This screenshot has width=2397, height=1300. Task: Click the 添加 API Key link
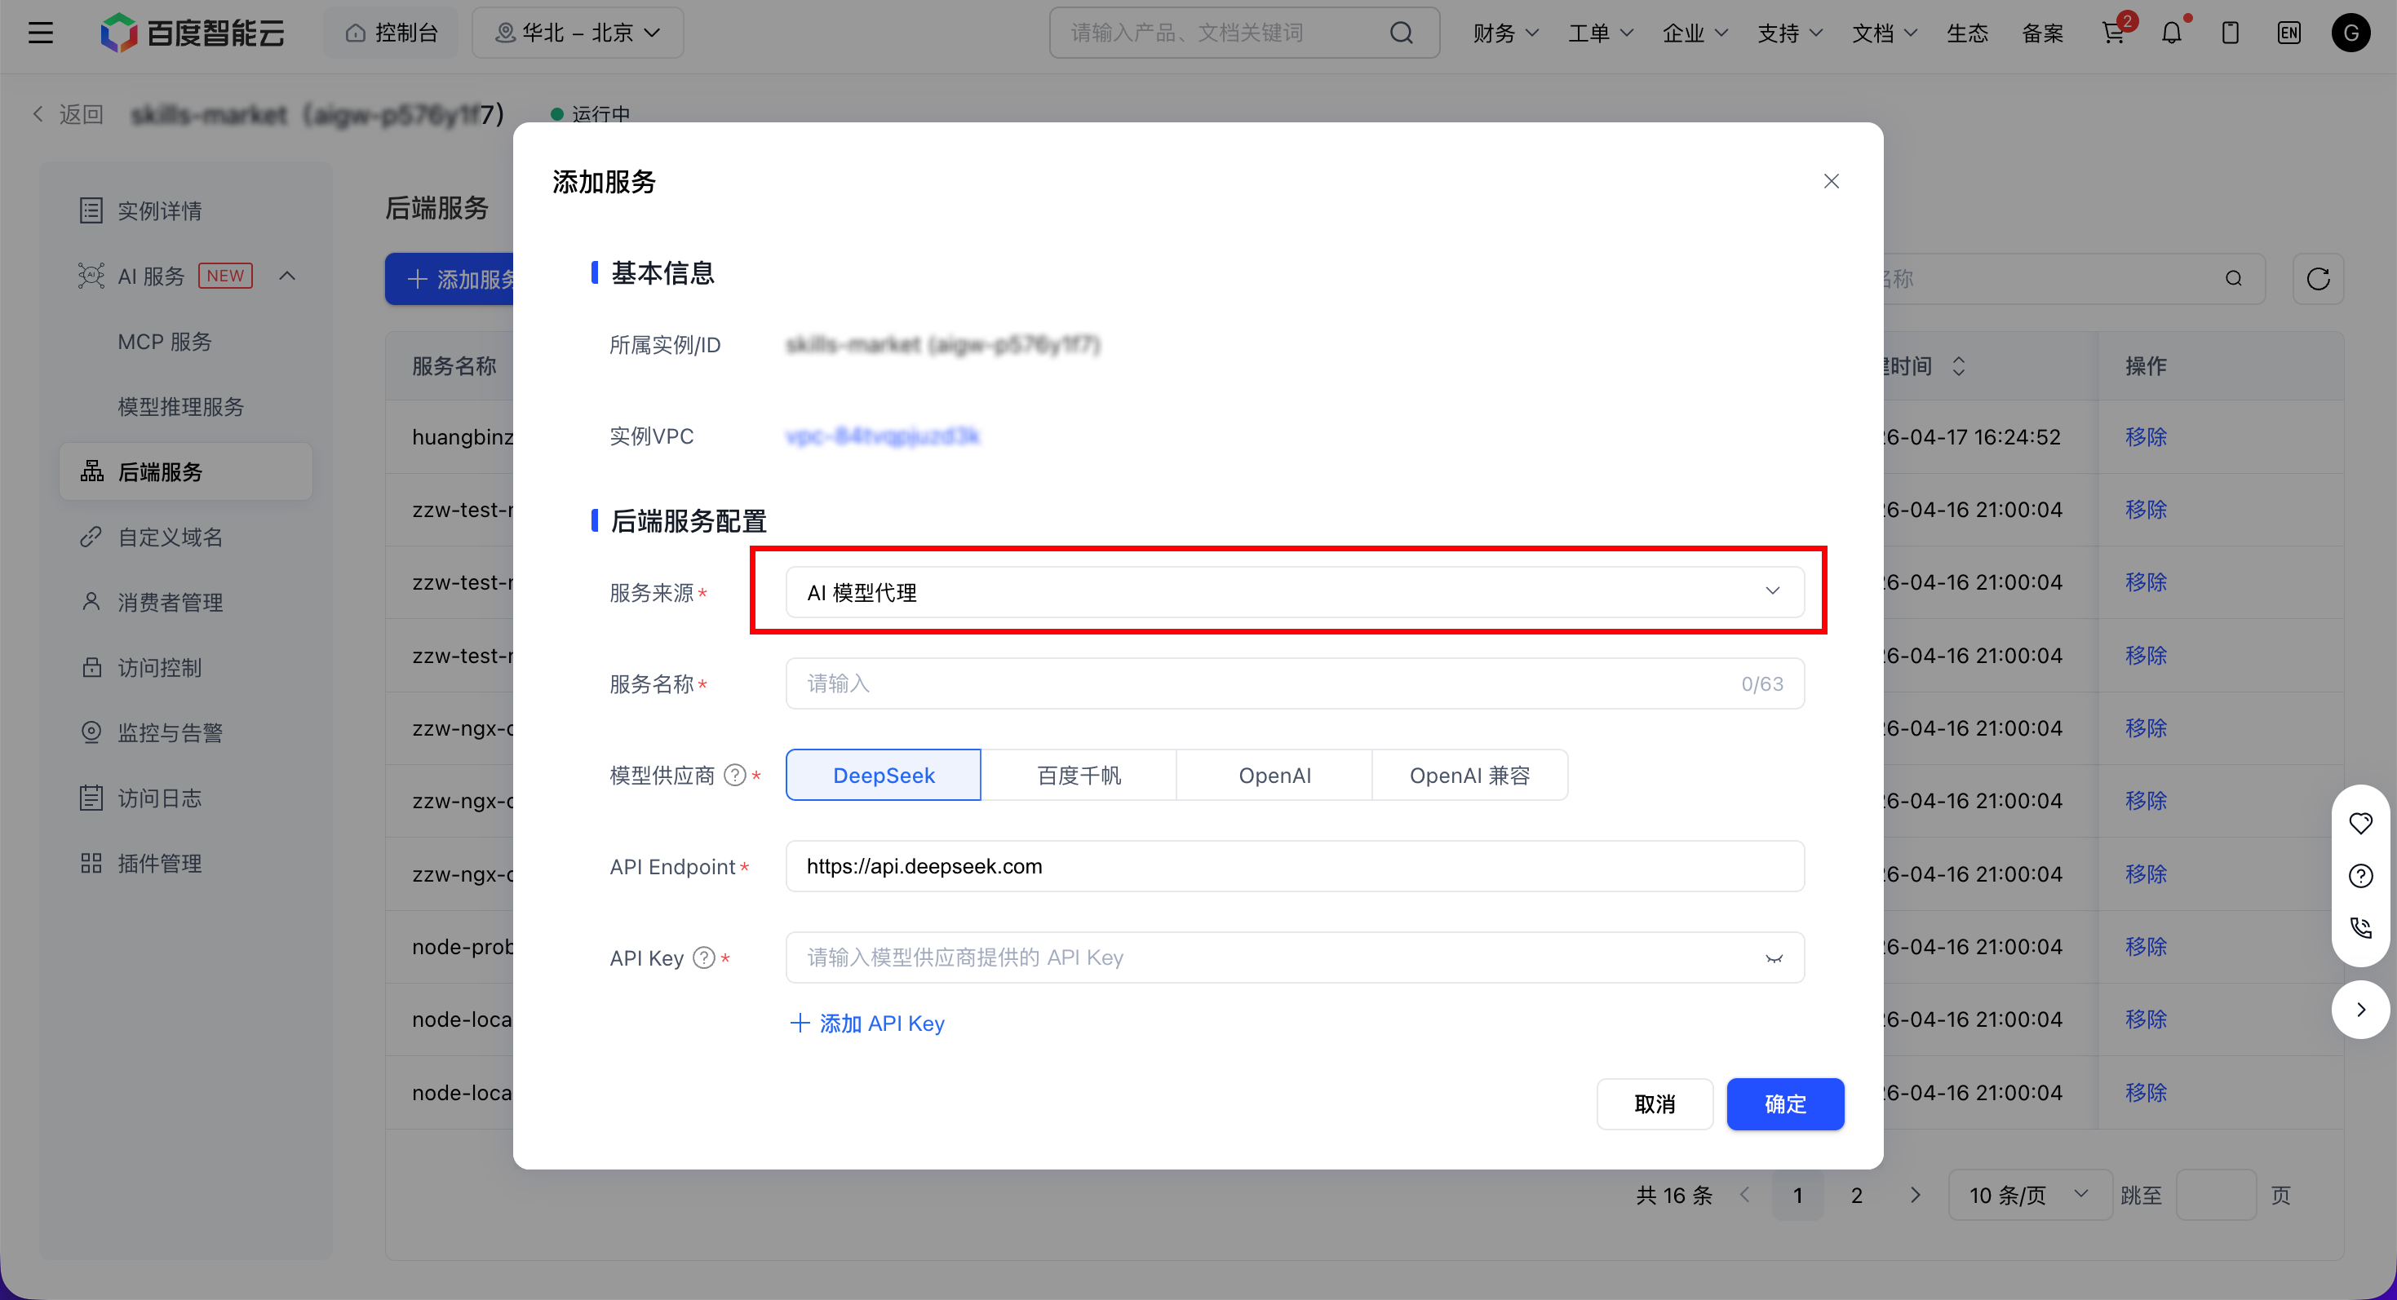pyautogui.click(x=866, y=1024)
